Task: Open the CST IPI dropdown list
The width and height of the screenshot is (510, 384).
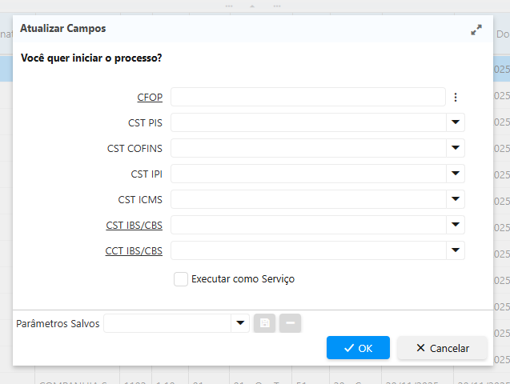Action: [456, 174]
